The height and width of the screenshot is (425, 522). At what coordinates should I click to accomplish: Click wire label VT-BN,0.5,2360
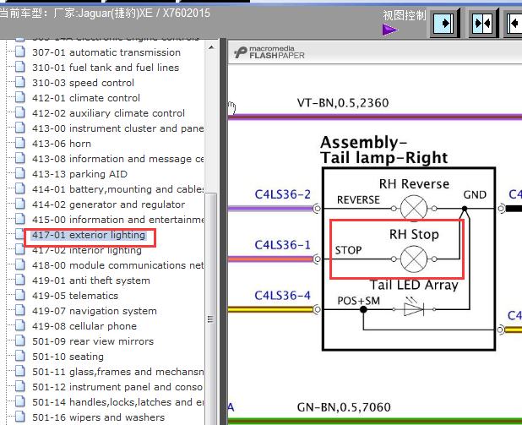pyautogui.click(x=343, y=103)
